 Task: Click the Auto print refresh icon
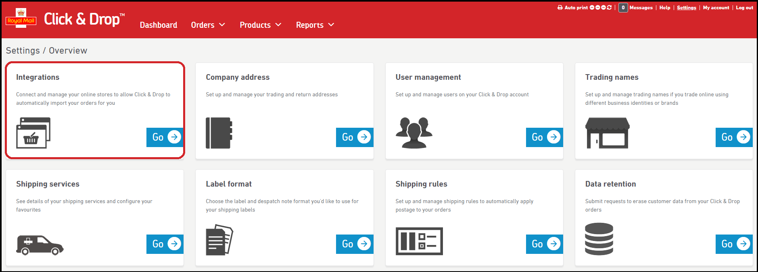tap(609, 8)
